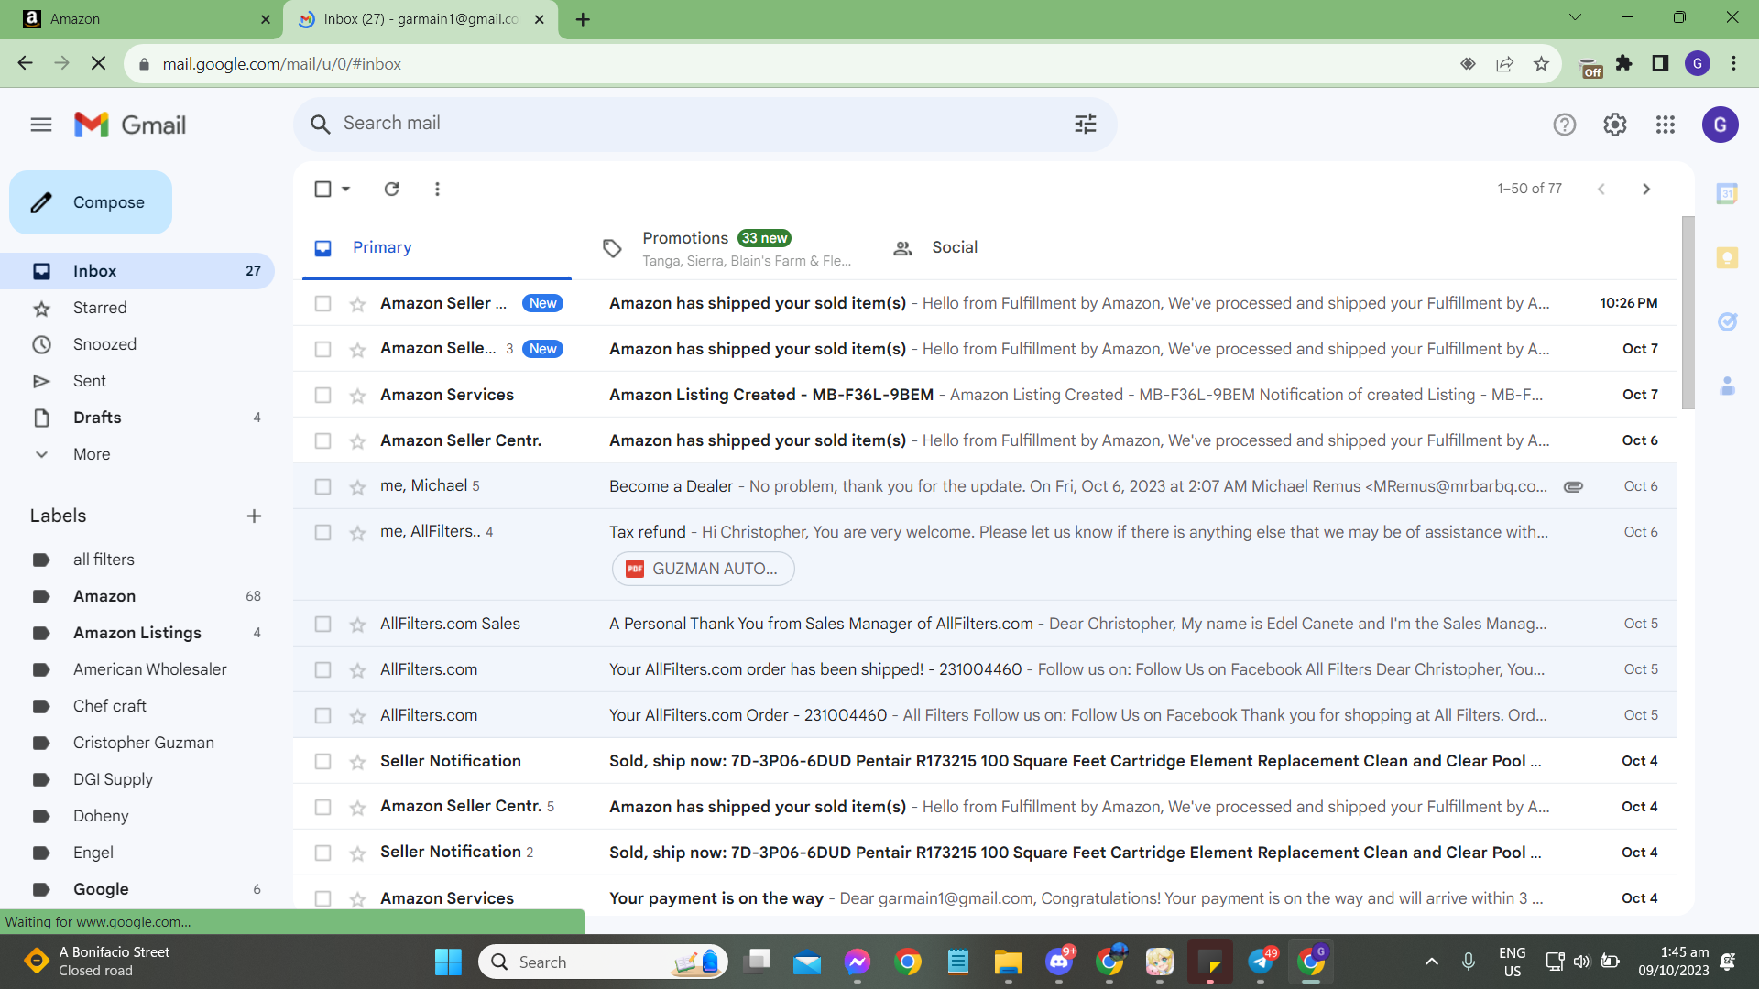Open the Chrome three-dot menu
The height and width of the screenshot is (989, 1759).
1733,63
